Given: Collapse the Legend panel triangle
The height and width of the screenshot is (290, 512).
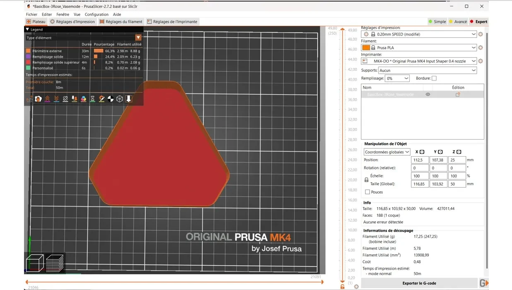Looking at the screenshot, I should 27,29.
